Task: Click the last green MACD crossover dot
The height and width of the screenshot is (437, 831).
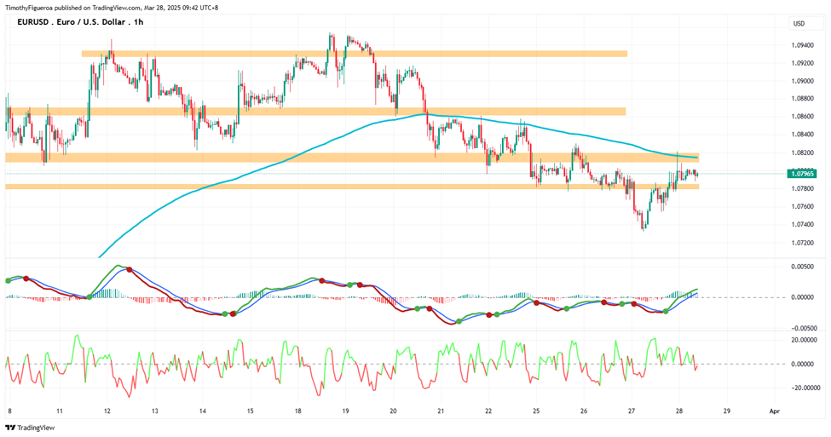Action: (x=666, y=312)
